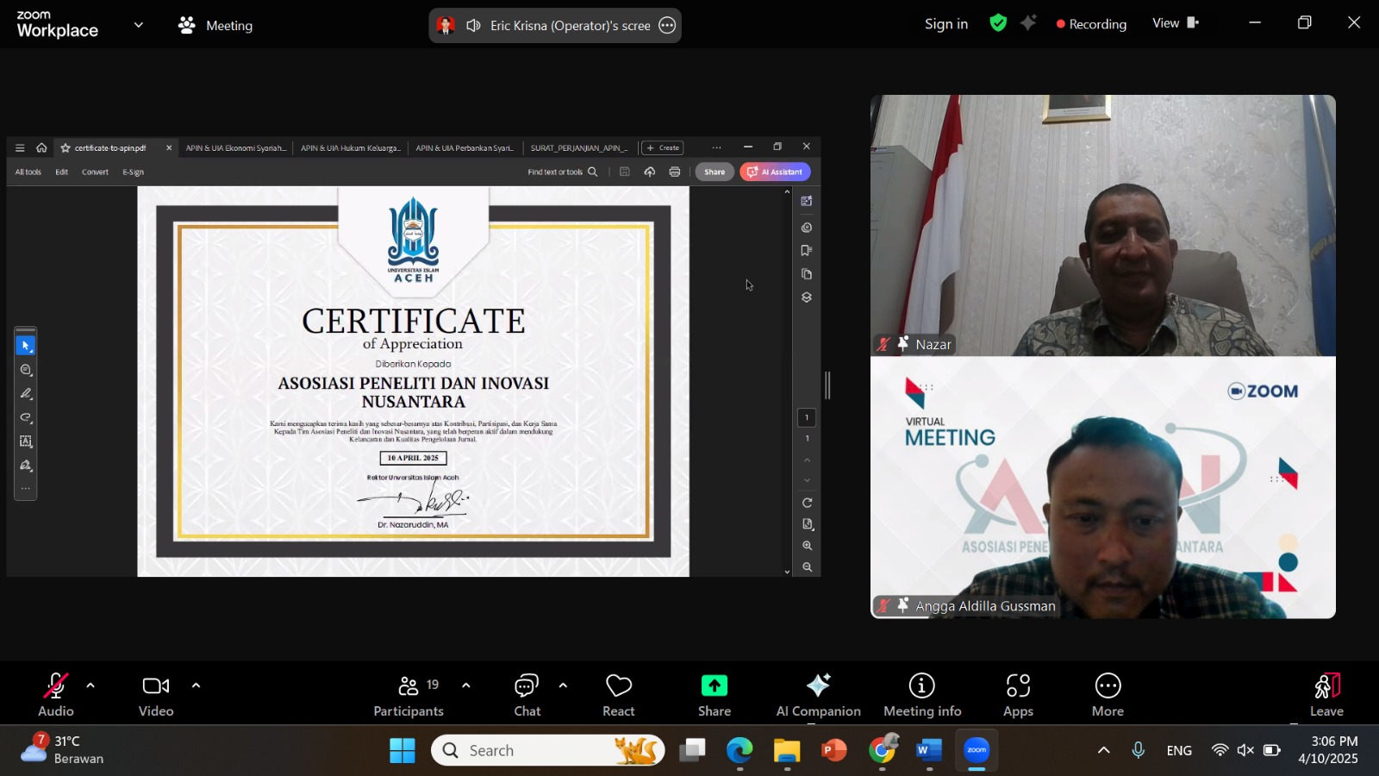Switch to APIN & UIA Perbankan Syariah tab
Screen dimensions: 1379x776
point(465,148)
